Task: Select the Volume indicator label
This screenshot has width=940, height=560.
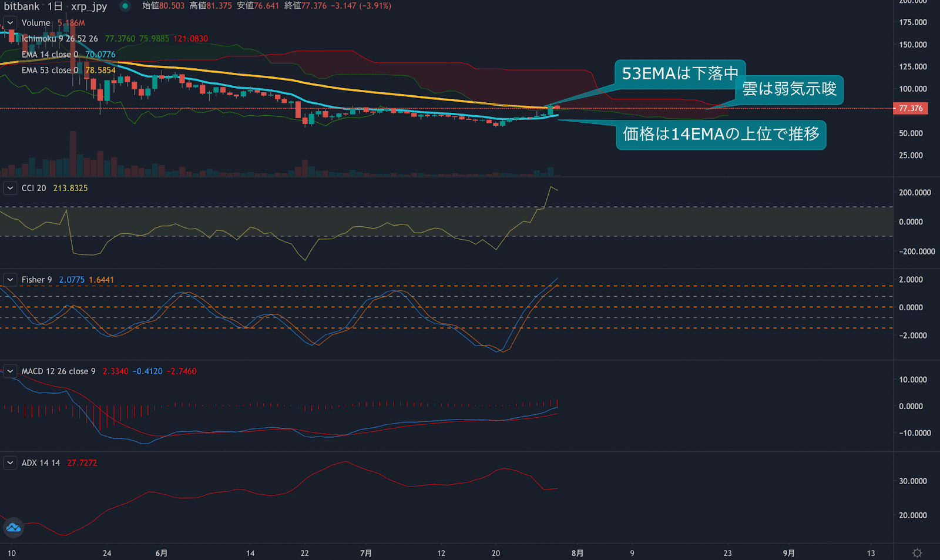Action: (36, 23)
